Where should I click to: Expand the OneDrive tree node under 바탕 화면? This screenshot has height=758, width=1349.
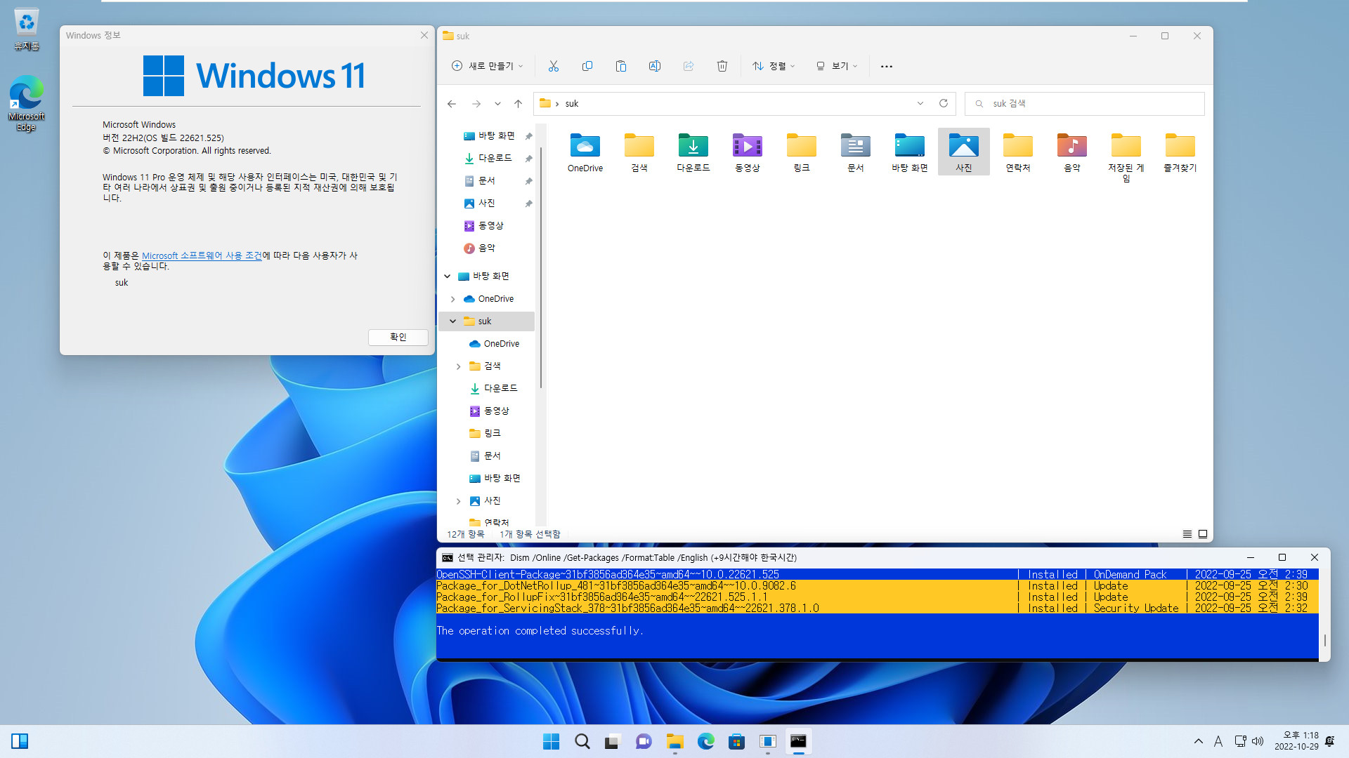click(453, 299)
